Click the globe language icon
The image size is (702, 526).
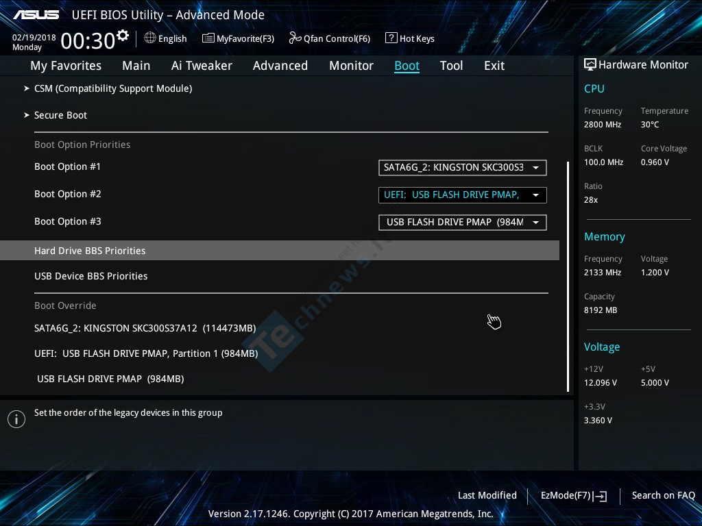(x=150, y=38)
